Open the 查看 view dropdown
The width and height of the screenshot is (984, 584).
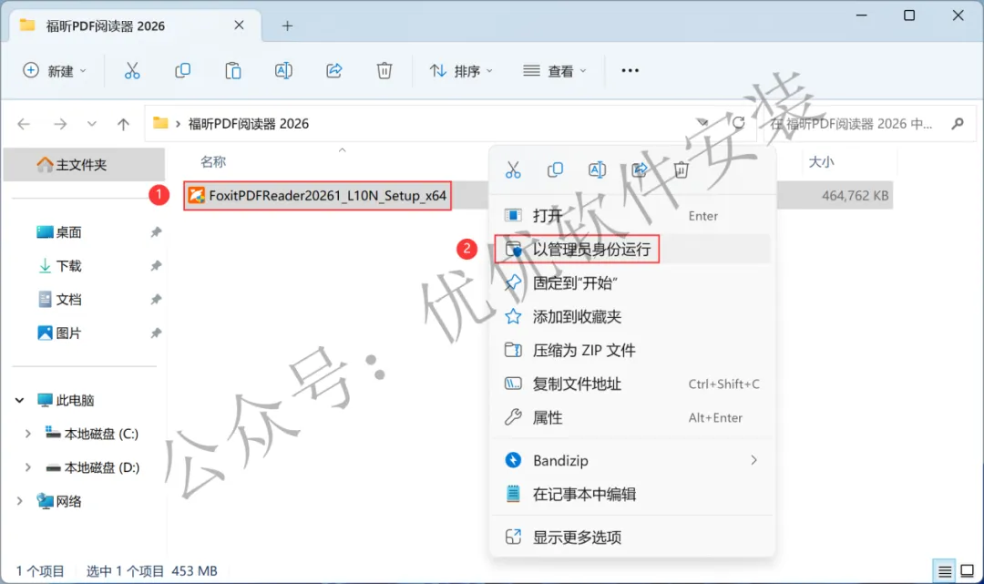[555, 71]
